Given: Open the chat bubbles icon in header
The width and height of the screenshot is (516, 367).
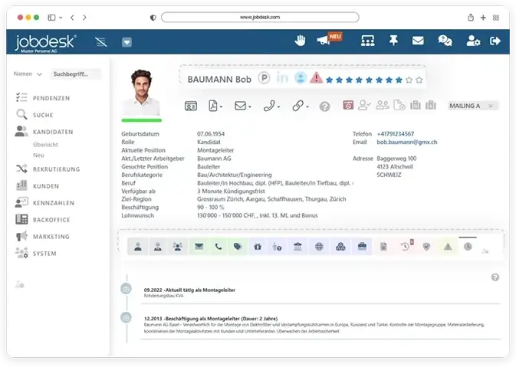Looking at the screenshot, I should coord(445,41).
